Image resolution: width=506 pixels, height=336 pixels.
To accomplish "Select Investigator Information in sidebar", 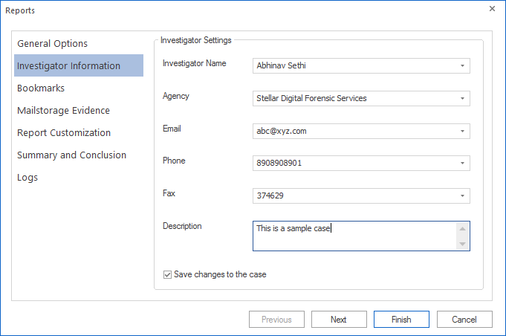I will pos(68,66).
